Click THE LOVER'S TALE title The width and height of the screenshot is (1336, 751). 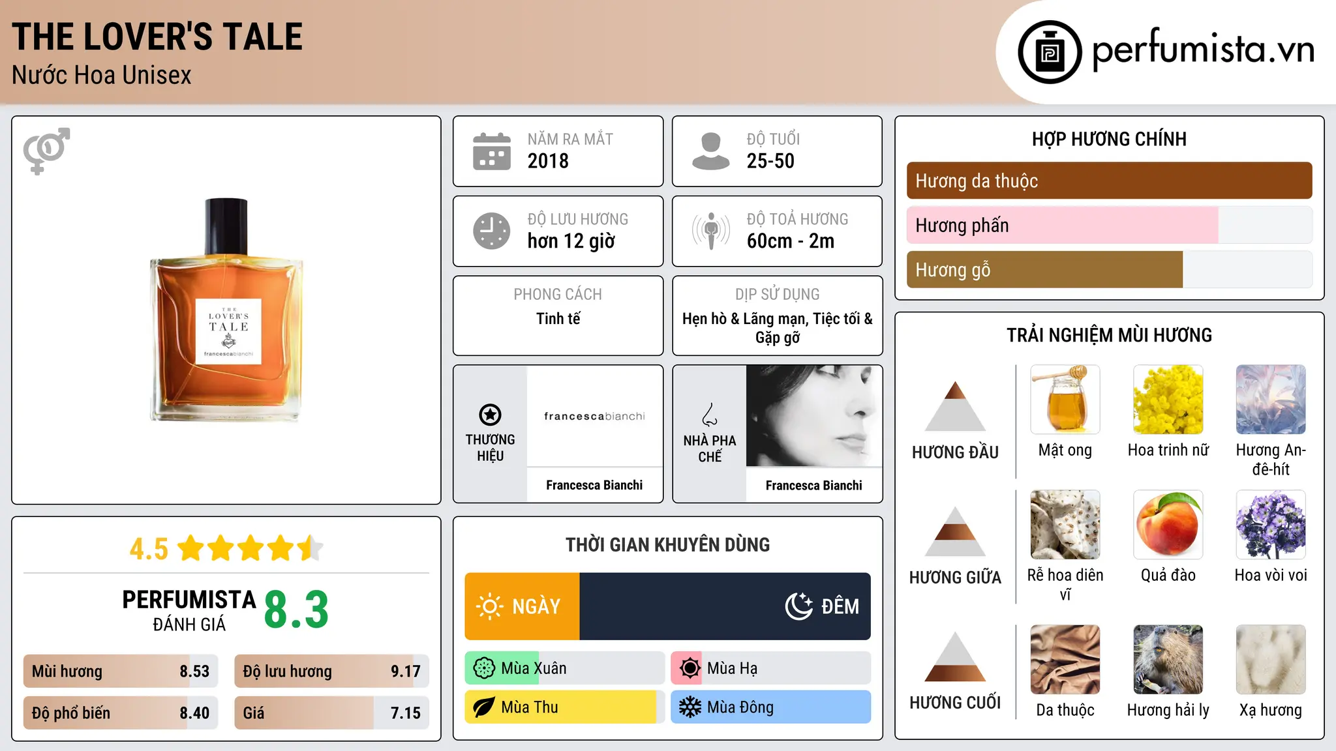pyautogui.click(x=157, y=37)
